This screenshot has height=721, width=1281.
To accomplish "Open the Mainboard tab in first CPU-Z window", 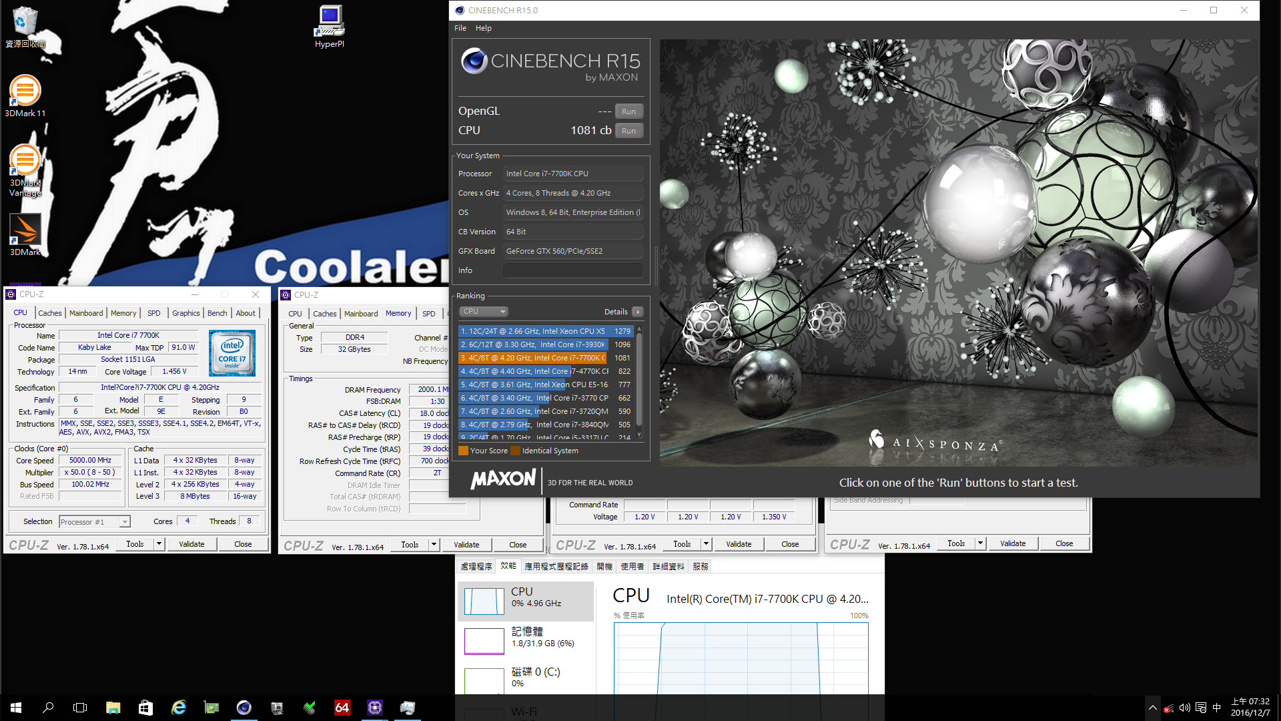I will [86, 313].
